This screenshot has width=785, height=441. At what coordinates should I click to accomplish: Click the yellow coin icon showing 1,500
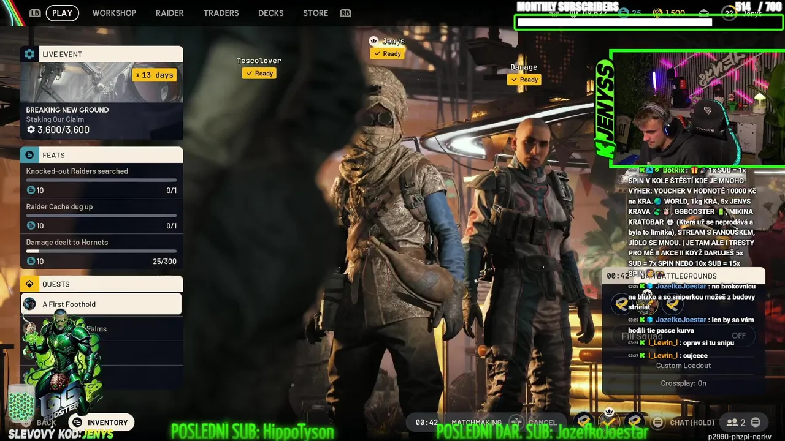pyautogui.click(x=657, y=13)
